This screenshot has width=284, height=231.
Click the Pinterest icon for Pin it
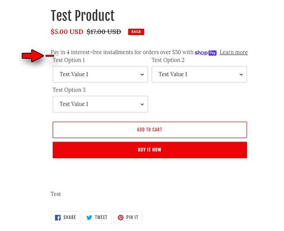tap(120, 218)
